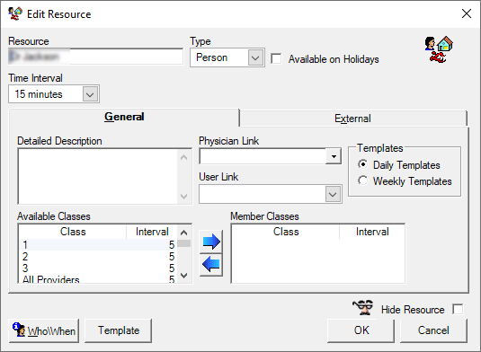This screenshot has width=481, height=352.
Task: Click the Template button
Action: pos(119,330)
